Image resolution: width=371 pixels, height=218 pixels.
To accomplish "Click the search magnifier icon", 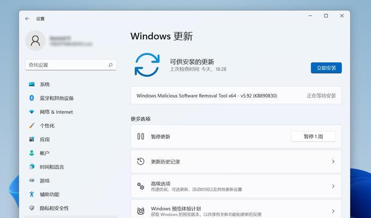I will (x=111, y=65).
